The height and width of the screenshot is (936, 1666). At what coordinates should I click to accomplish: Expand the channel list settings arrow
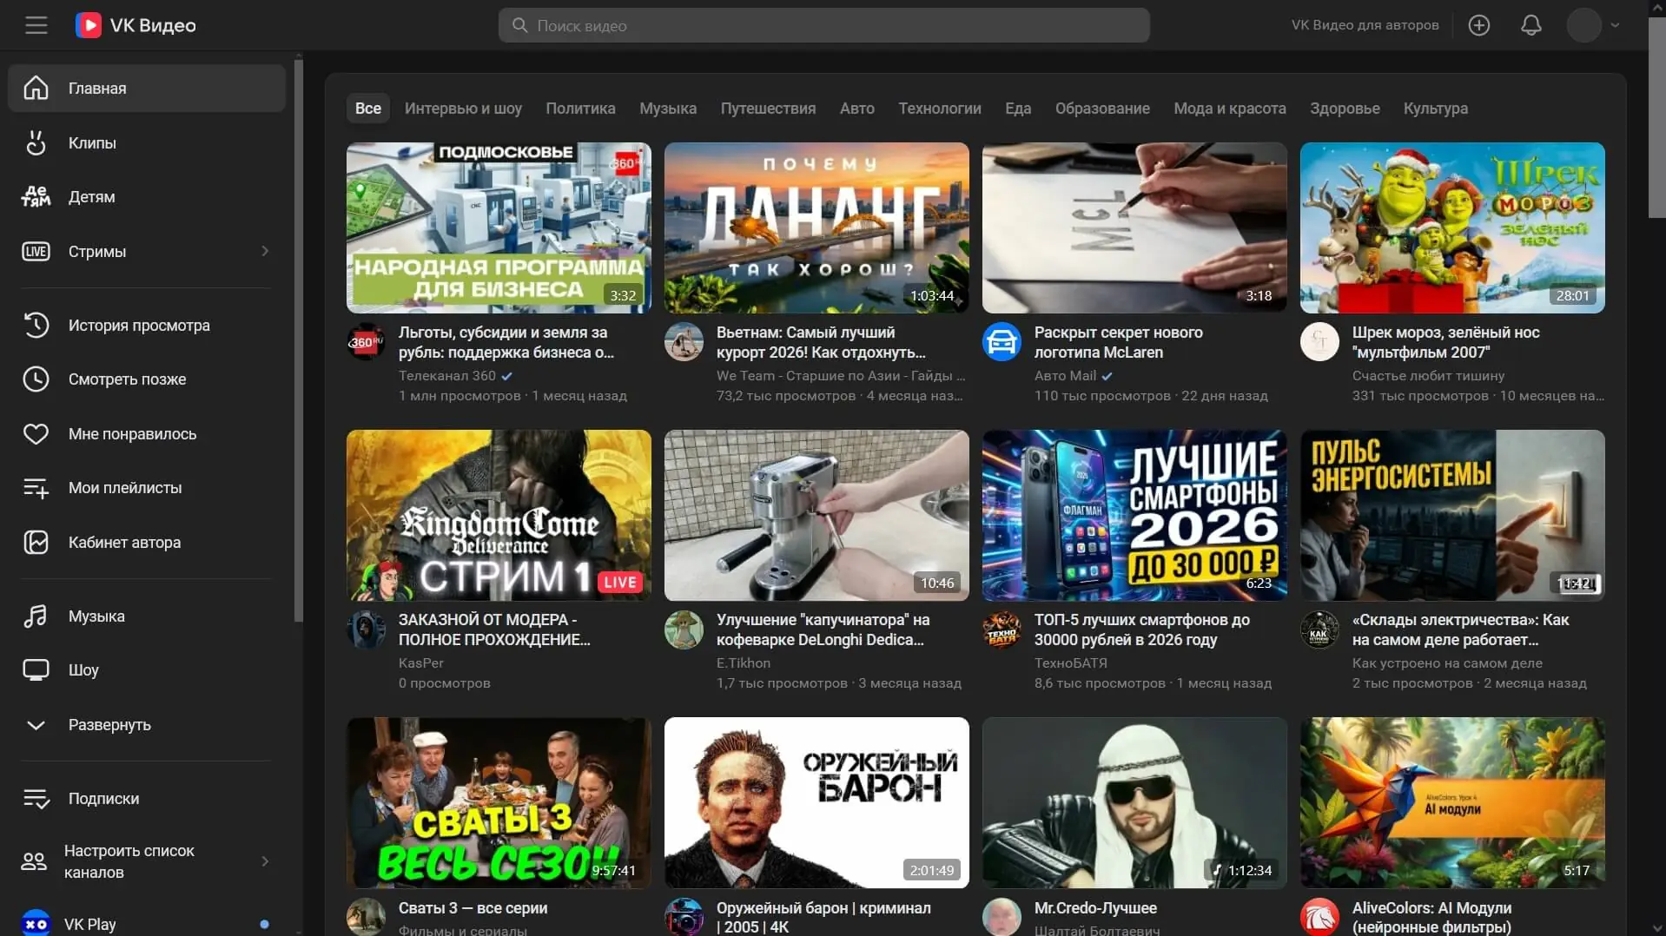[x=265, y=861]
